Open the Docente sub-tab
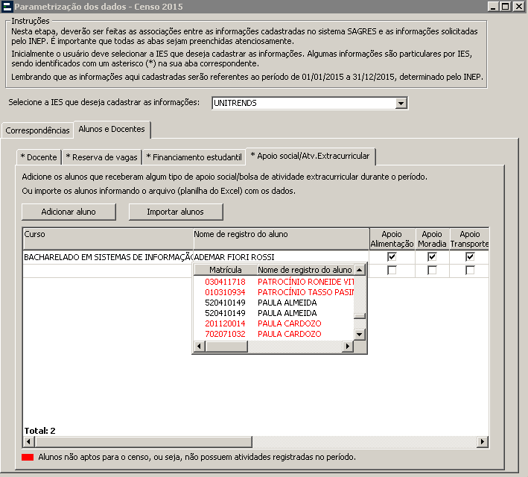 coord(39,157)
